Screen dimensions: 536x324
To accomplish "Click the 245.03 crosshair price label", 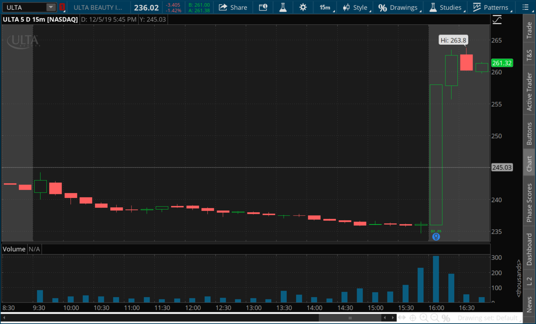I will click(502, 168).
